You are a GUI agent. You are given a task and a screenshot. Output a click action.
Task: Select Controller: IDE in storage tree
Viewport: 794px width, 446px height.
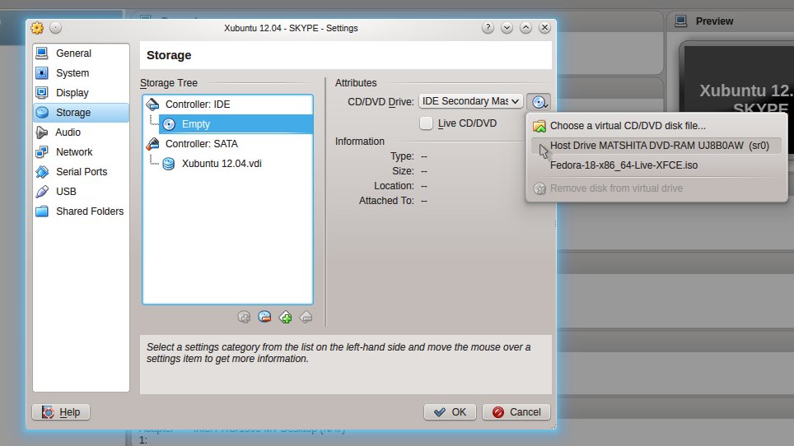(228, 105)
